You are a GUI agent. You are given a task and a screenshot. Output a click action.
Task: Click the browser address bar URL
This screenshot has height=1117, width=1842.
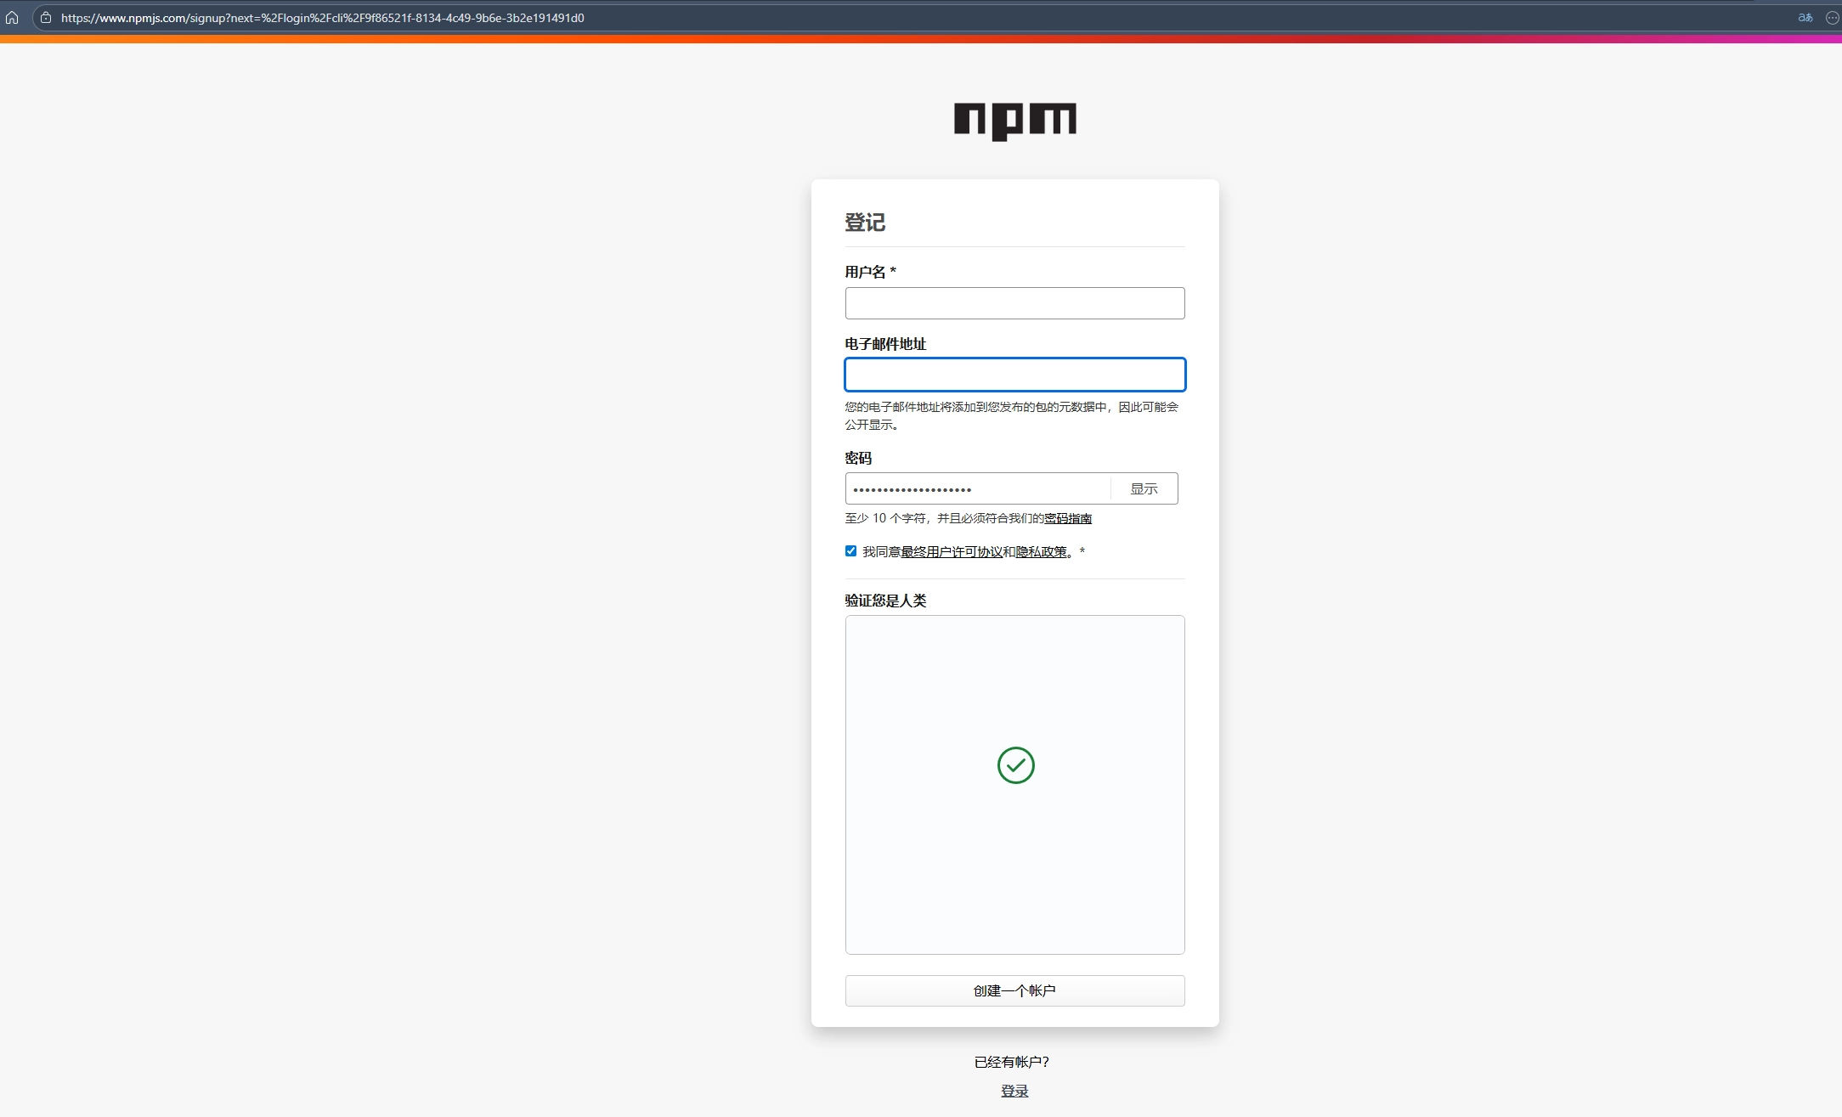pos(323,17)
